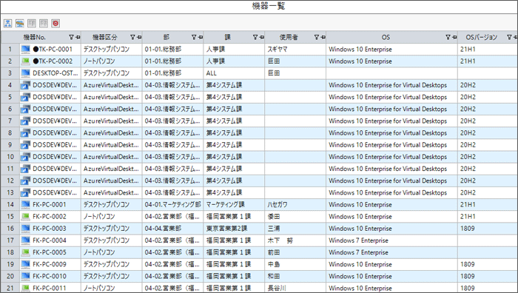Viewport: 518px width, 293px height.
Task: Toggle pin on 部 column
Action: coord(201,37)
